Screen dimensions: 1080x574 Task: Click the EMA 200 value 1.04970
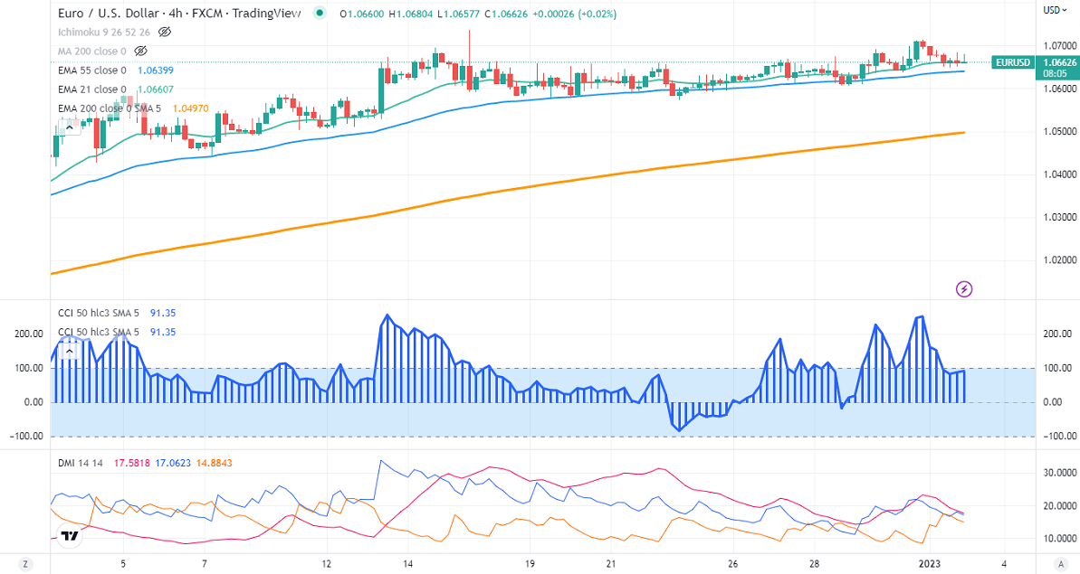point(190,108)
